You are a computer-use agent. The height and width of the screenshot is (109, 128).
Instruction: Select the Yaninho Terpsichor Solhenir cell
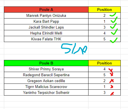46,92
